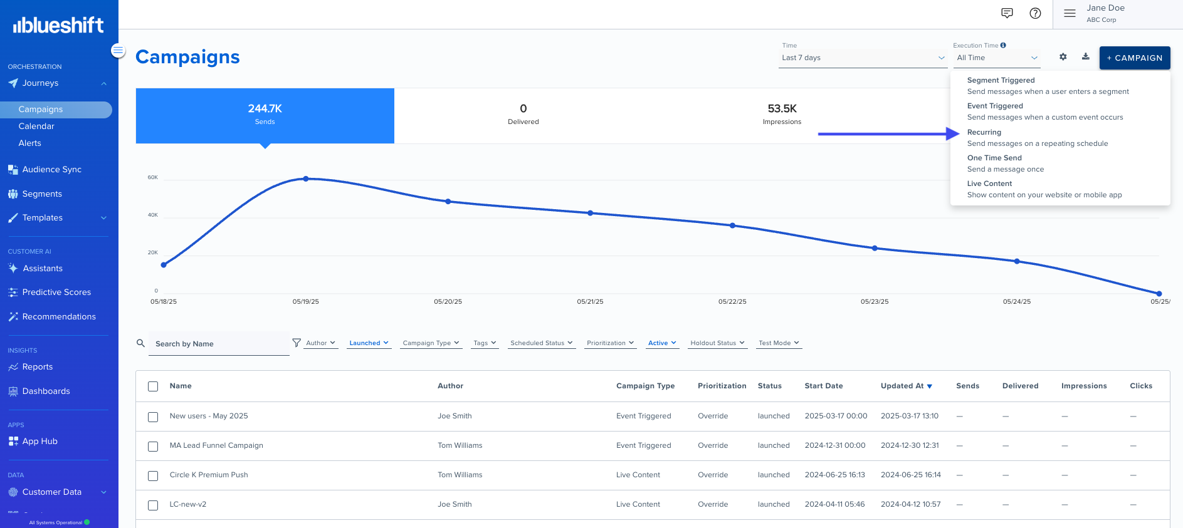Select One Time Send campaign option
1183x528 pixels.
click(1060, 163)
